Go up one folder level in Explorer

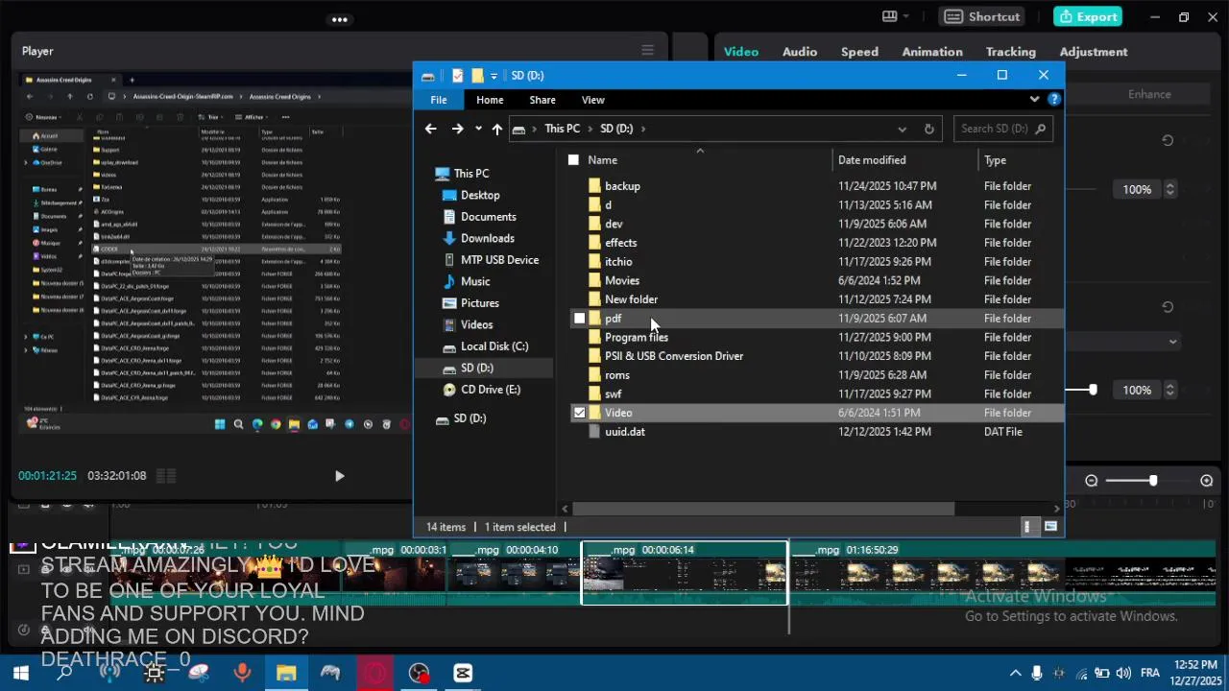click(x=496, y=129)
